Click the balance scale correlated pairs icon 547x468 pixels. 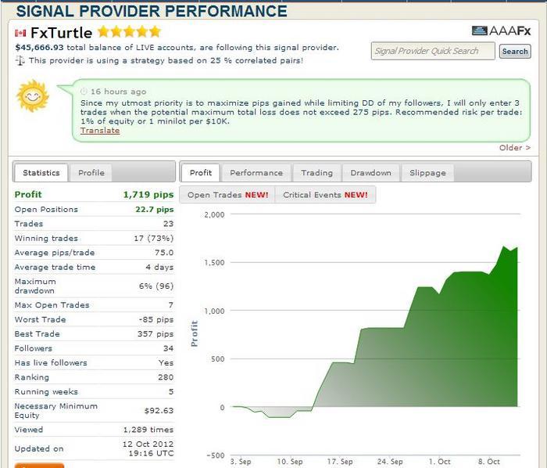point(20,61)
